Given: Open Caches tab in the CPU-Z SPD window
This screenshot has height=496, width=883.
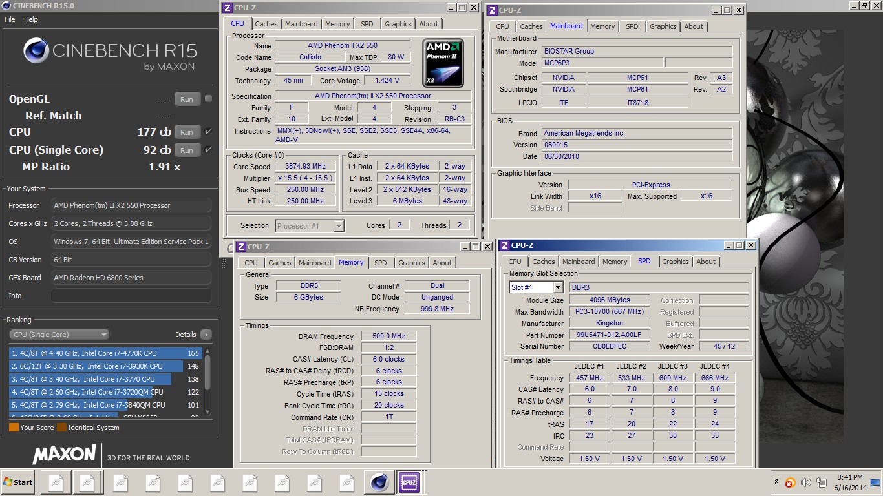Looking at the screenshot, I should pos(543,262).
